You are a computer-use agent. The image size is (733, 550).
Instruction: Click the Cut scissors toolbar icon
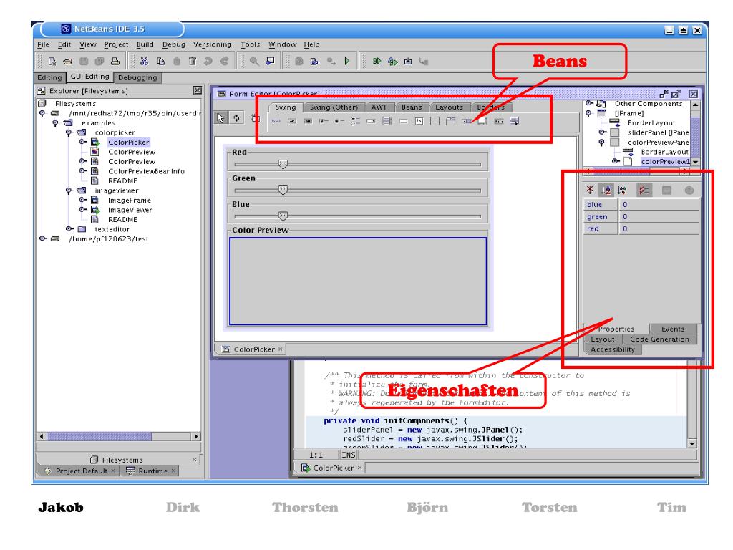(144, 62)
